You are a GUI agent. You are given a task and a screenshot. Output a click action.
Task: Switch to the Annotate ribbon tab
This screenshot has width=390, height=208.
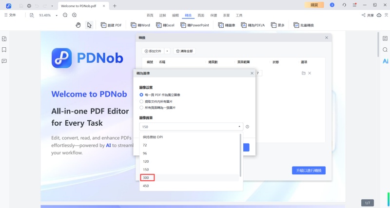163,15
